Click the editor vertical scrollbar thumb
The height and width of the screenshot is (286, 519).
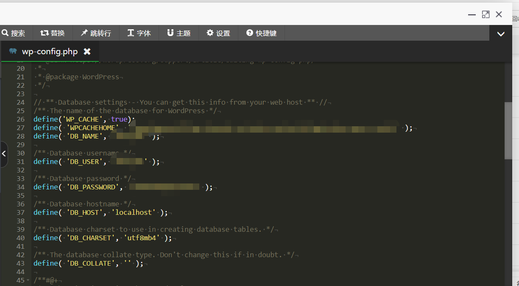point(508,131)
